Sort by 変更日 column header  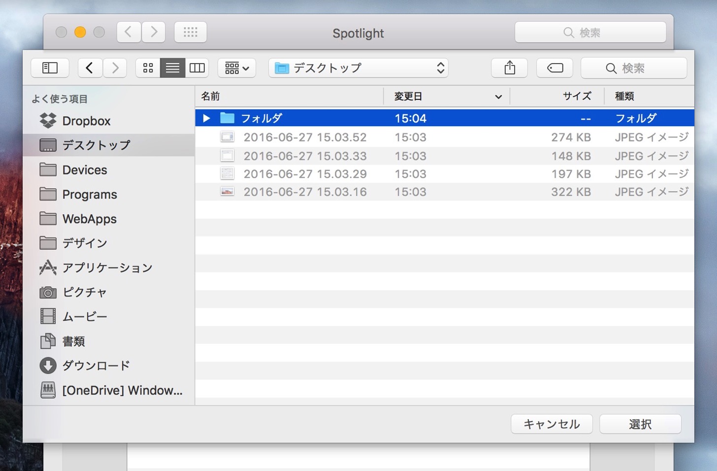click(447, 96)
